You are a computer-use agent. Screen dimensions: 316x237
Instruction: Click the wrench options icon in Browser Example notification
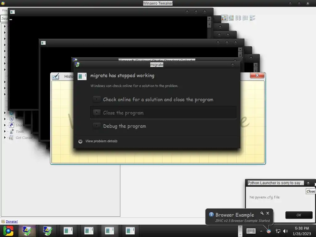(x=262, y=213)
